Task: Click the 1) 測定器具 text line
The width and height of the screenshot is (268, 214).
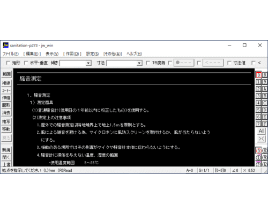Action: [x=41, y=103]
